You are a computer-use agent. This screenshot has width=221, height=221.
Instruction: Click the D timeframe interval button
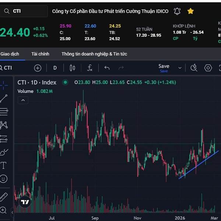55,68
